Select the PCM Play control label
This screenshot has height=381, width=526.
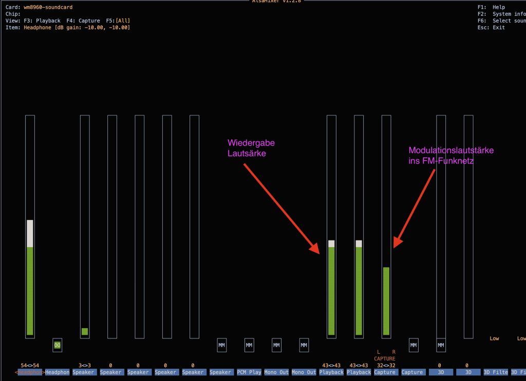[249, 372]
